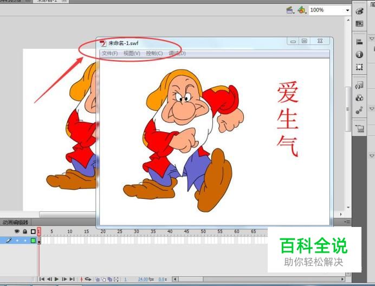Minimize the 未命名-1.swf preview window
Viewport: 375px width, 286px height.
tap(293, 41)
